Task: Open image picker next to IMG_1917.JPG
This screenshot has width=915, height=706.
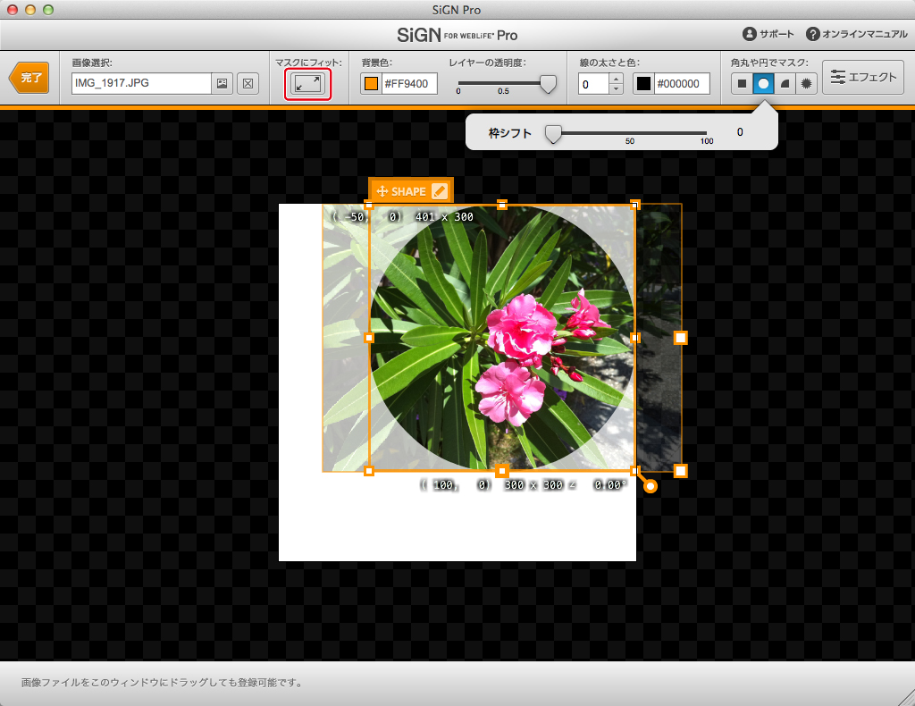Action: tap(222, 83)
